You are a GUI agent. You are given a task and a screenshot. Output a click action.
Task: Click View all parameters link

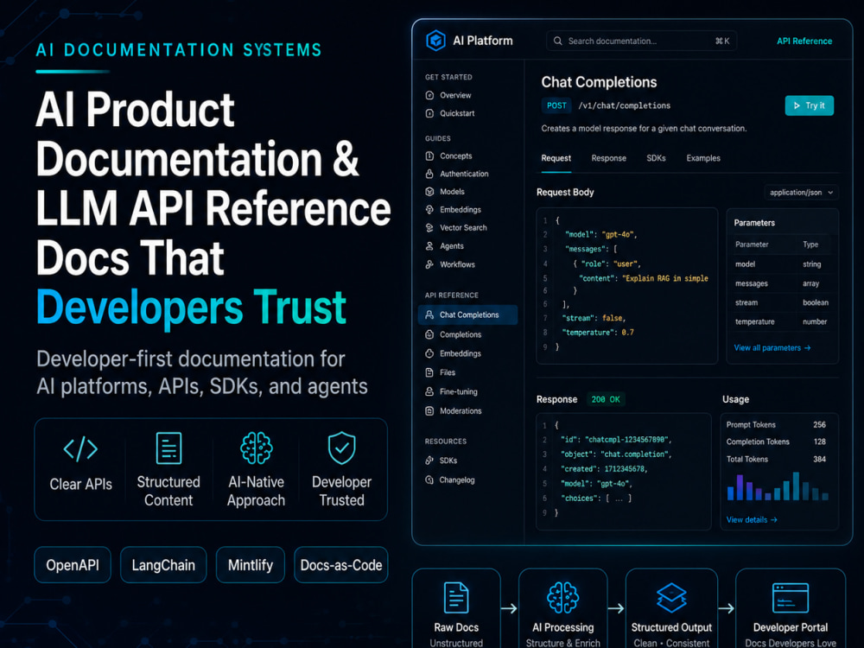tap(772, 347)
